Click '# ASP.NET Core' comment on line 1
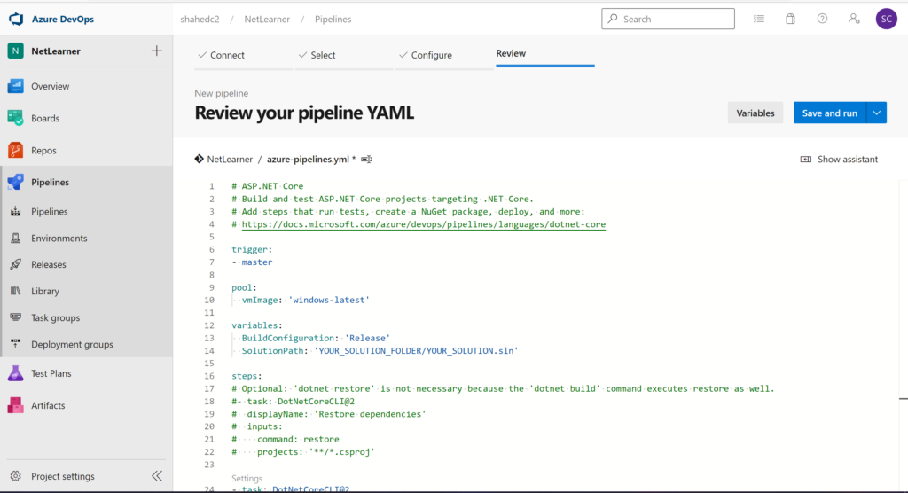Image resolution: width=908 pixels, height=493 pixels. [x=268, y=186]
